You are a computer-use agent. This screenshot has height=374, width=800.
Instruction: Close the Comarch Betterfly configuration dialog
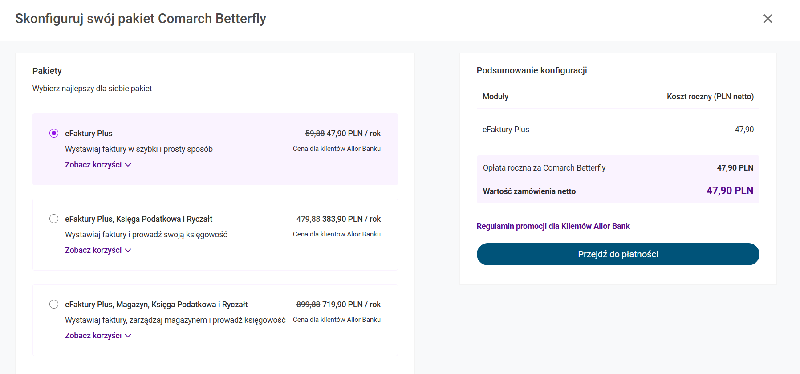point(768,19)
